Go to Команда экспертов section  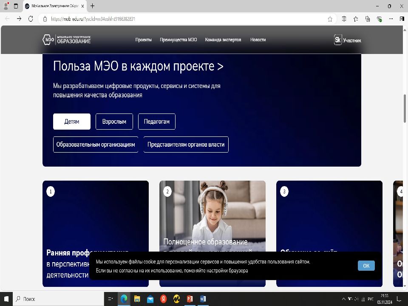point(223,40)
